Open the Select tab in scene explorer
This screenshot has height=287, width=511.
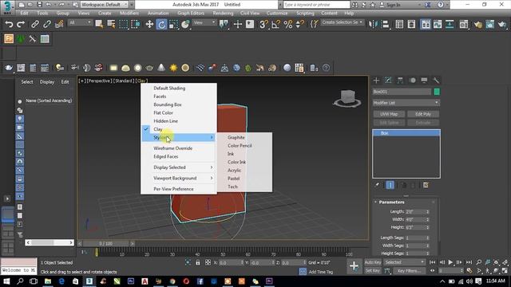click(x=27, y=82)
